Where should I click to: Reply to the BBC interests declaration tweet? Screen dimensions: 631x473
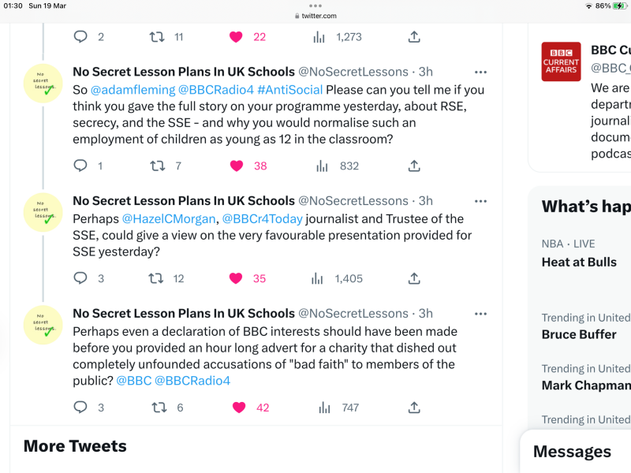click(80, 408)
